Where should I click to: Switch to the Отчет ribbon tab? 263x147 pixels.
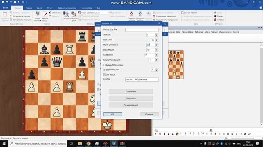pos(50,8)
